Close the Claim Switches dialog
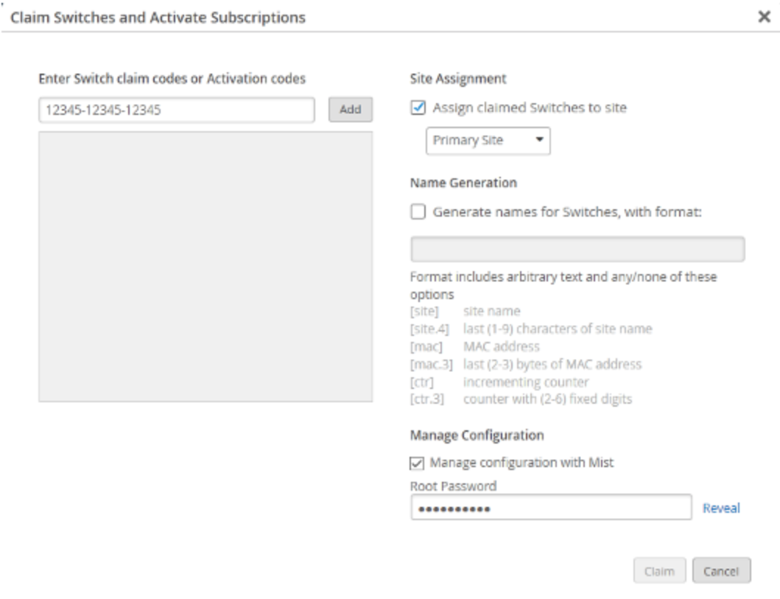The height and width of the screenshot is (599, 780). pyautogui.click(x=765, y=16)
